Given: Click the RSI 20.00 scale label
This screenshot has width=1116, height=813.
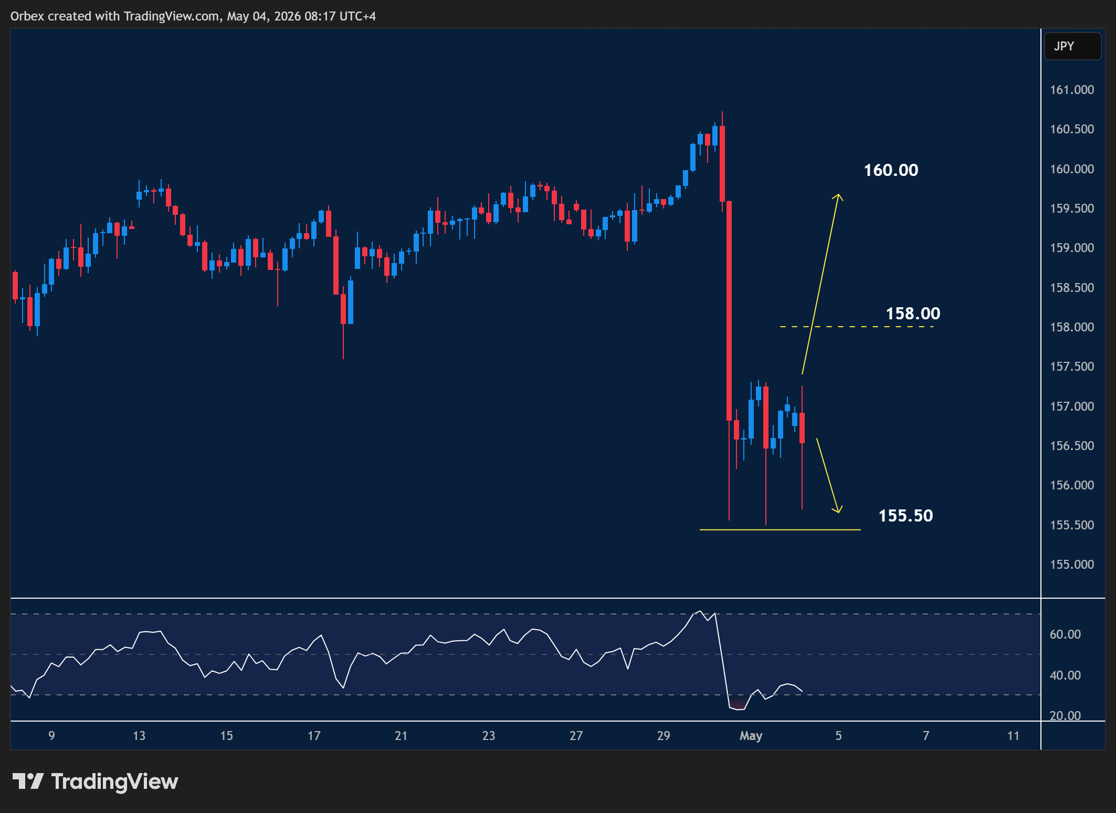Looking at the screenshot, I should click(1065, 716).
